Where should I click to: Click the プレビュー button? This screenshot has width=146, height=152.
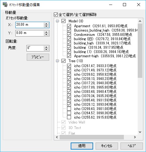point(38,57)
